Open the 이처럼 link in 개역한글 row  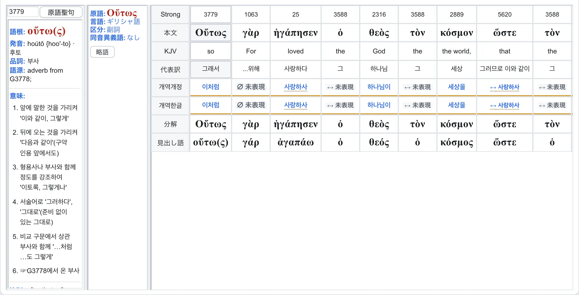pos(211,105)
